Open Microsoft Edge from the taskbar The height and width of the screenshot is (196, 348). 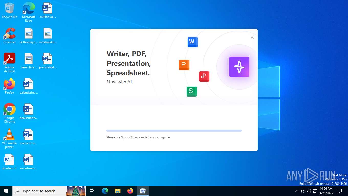105,191
